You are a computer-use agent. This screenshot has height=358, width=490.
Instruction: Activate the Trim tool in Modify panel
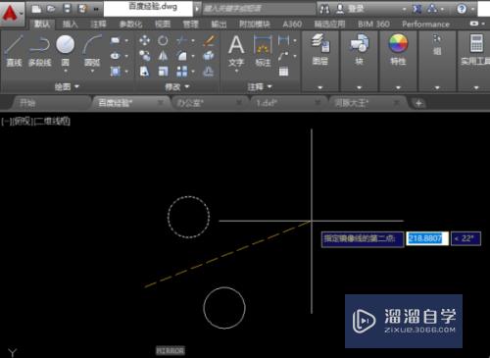click(181, 40)
